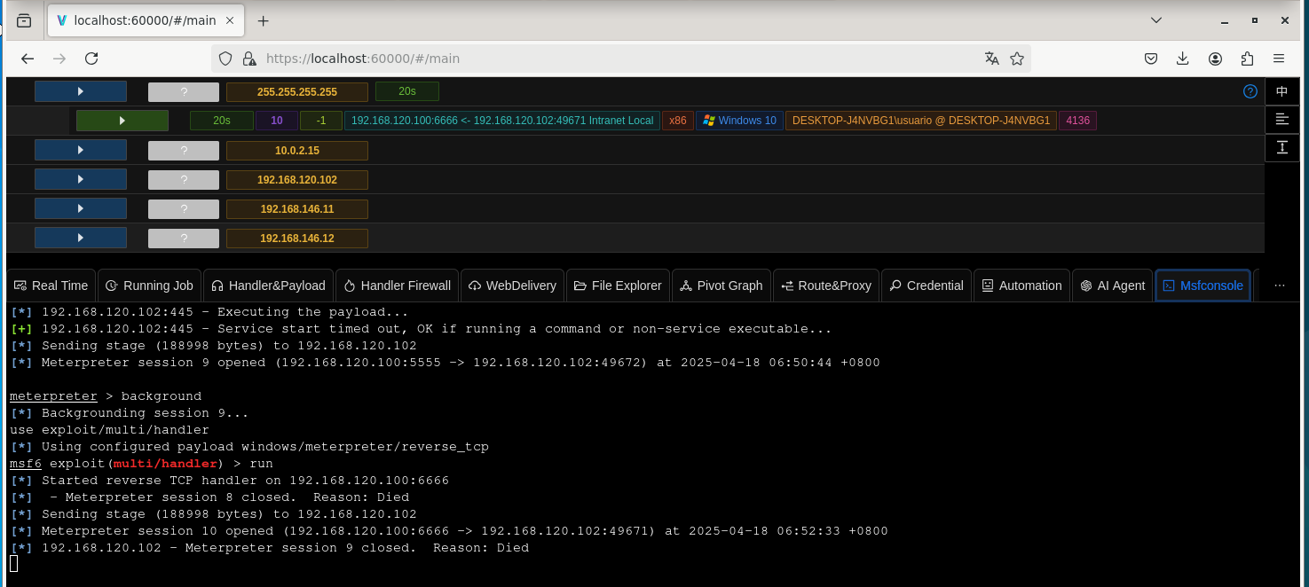Expand the 10.0.2.15 host row
Image resolution: width=1309 pixels, height=587 pixels.
[x=81, y=150]
